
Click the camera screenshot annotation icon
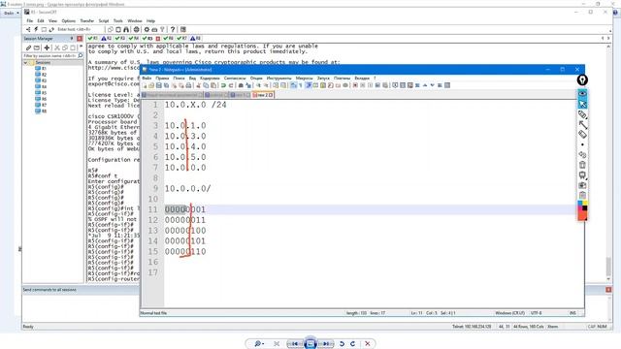pos(582,185)
